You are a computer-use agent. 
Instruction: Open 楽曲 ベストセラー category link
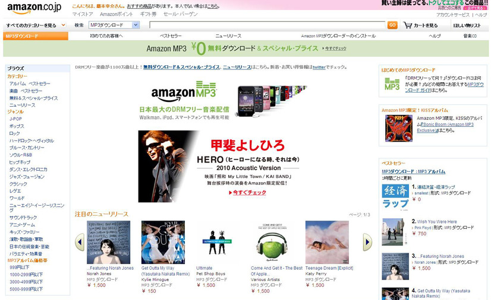pos(26,91)
